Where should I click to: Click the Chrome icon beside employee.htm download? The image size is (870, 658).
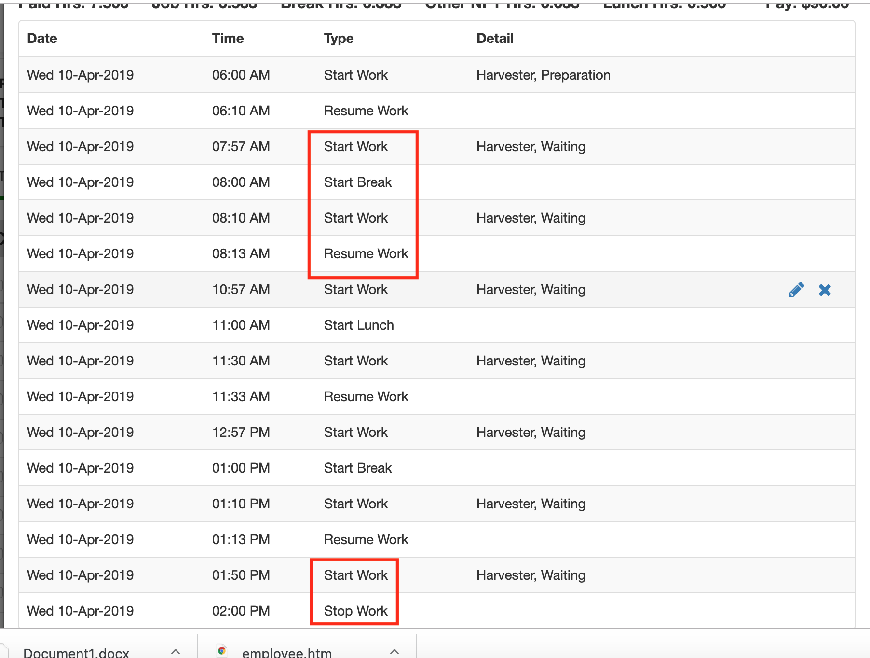(x=222, y=650)
